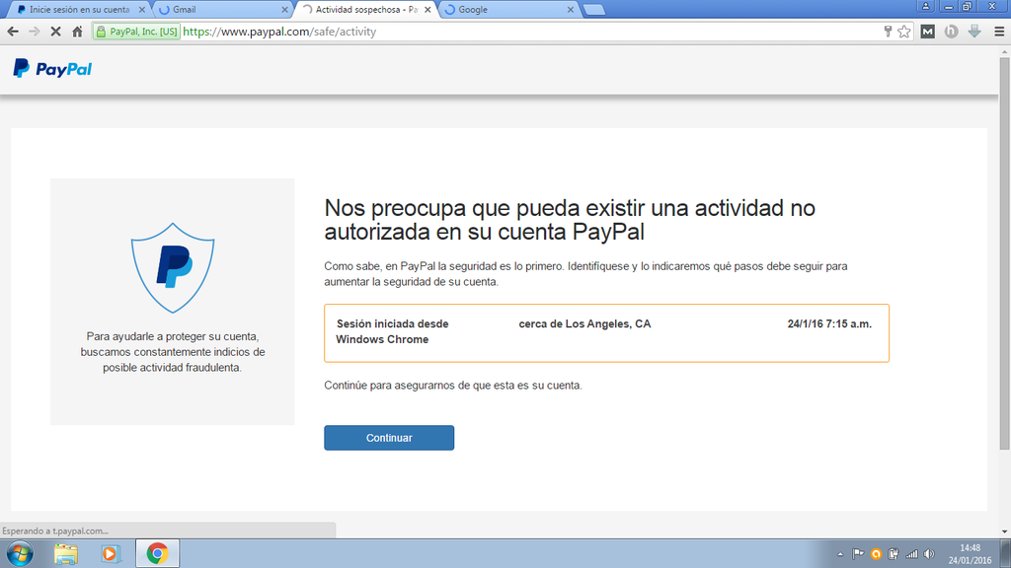Viewport: 1011px width, 568px height.
Task: Open the saved password key icon
Action: pos(888,32)
